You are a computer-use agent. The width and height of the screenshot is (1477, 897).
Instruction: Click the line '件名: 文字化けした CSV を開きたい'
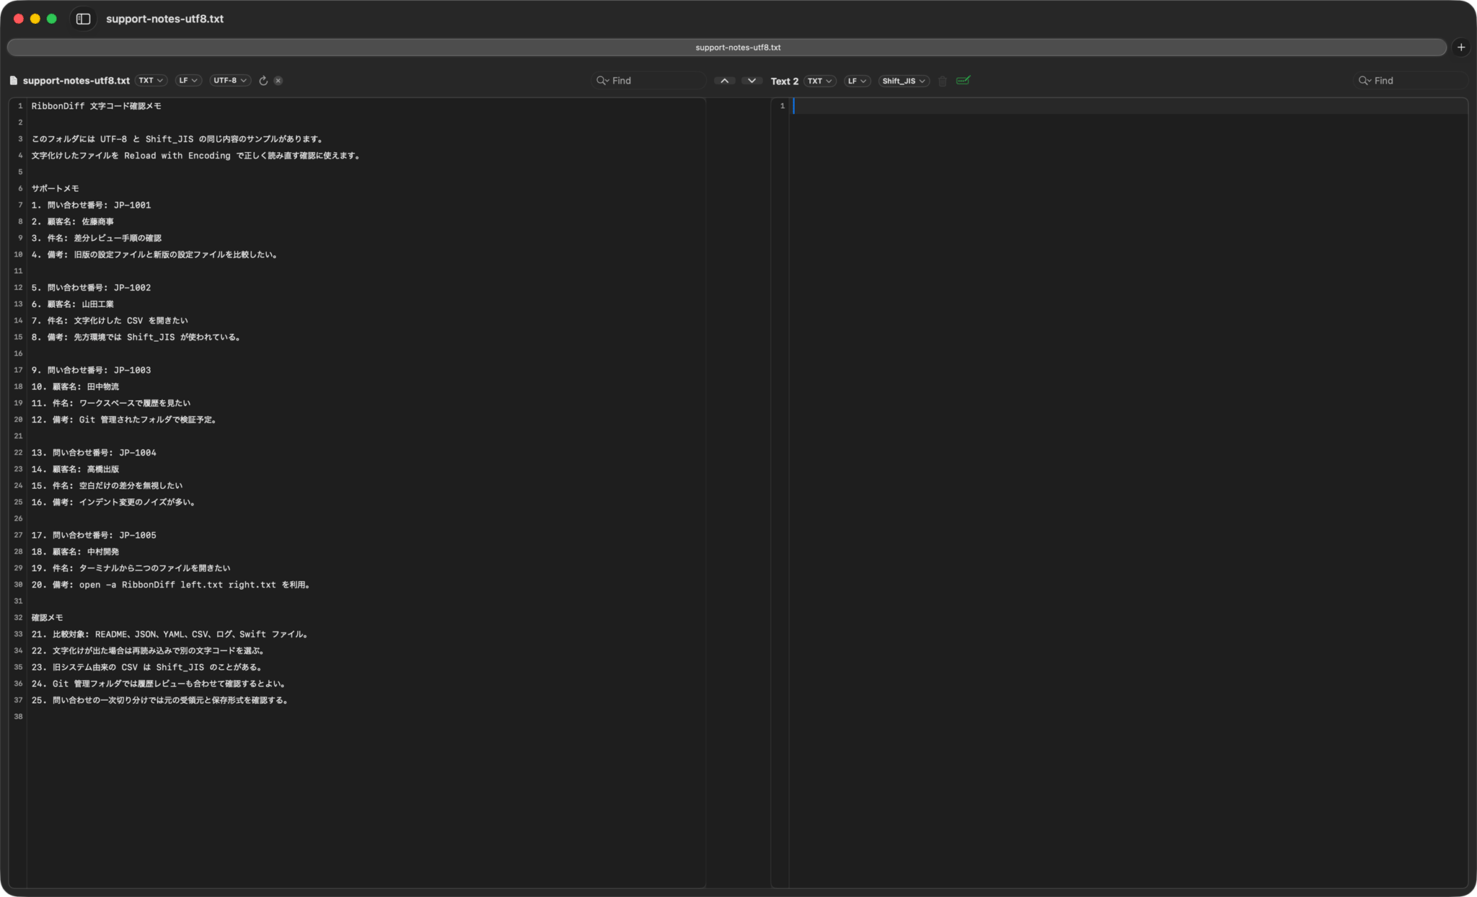[x=110, y=321]
